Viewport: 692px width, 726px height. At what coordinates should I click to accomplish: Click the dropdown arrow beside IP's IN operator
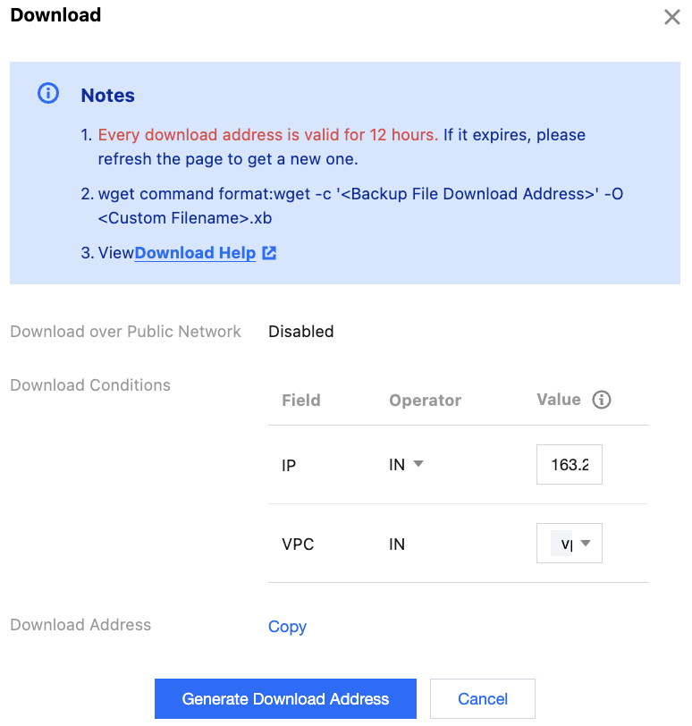coord(418,465)
